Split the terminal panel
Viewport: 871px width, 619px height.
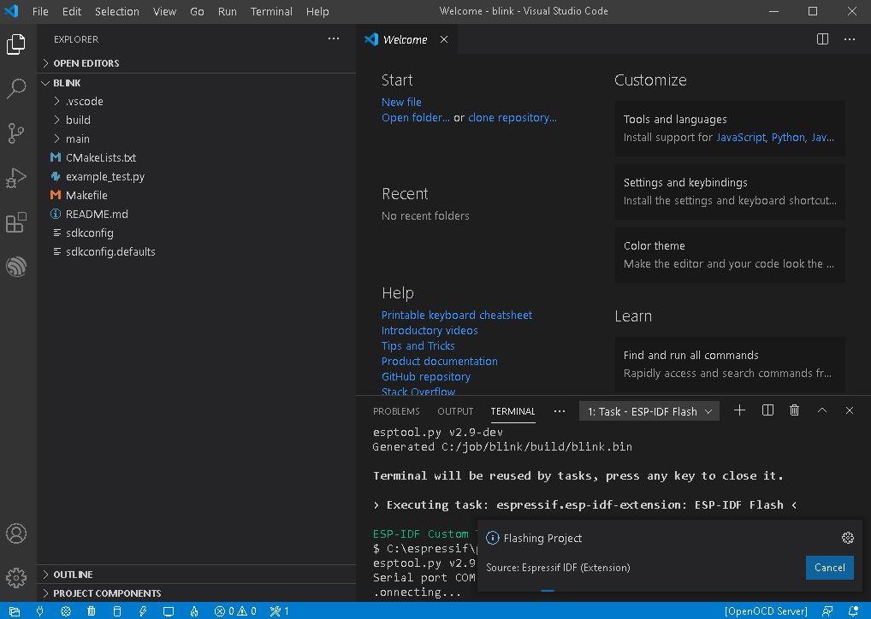tap(767, 410)
